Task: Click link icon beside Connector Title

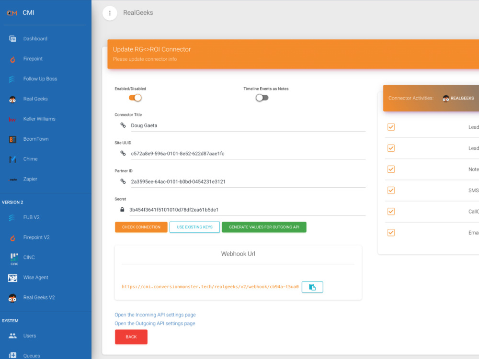Action: 123,125
